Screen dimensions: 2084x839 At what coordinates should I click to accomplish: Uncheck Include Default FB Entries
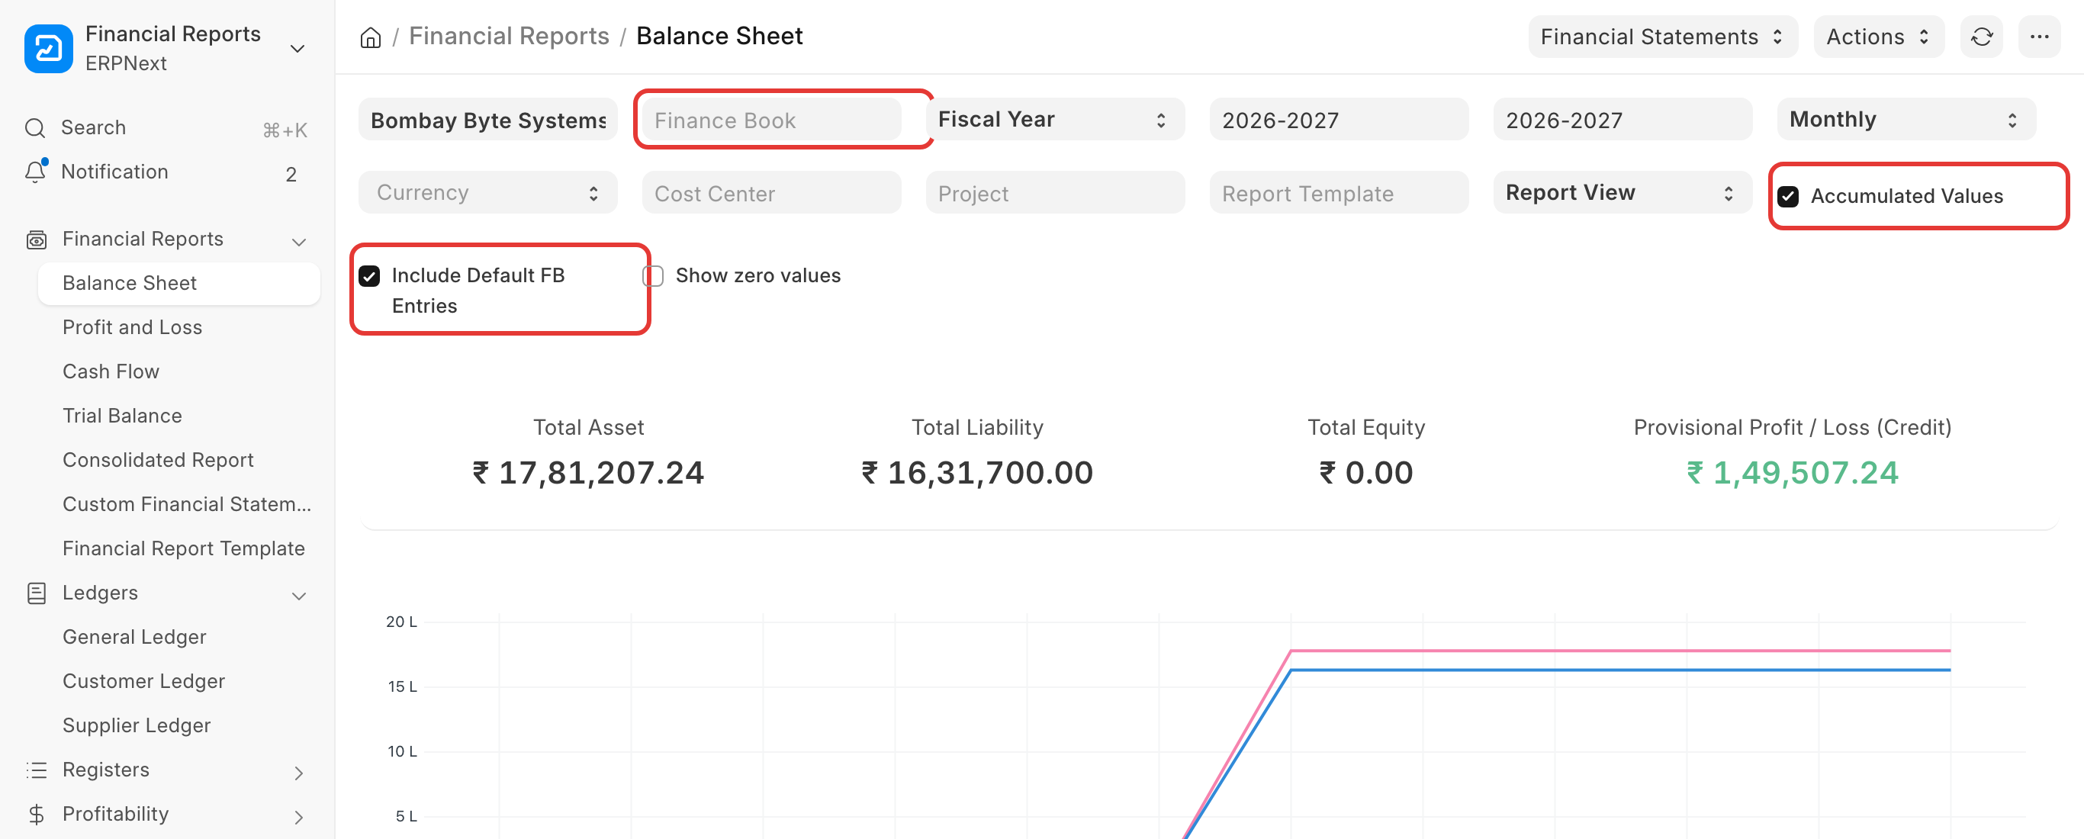point(369,276)
